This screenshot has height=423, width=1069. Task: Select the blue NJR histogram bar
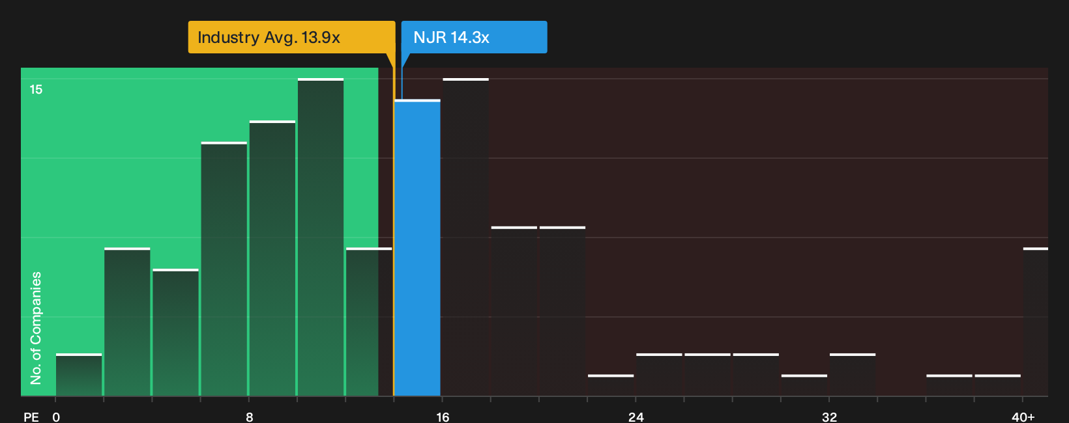point(417,248)
